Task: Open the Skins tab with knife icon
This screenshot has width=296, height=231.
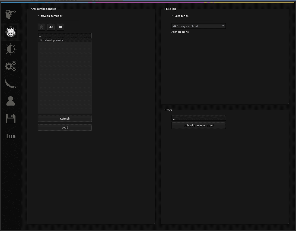Action: pos(10,84)
